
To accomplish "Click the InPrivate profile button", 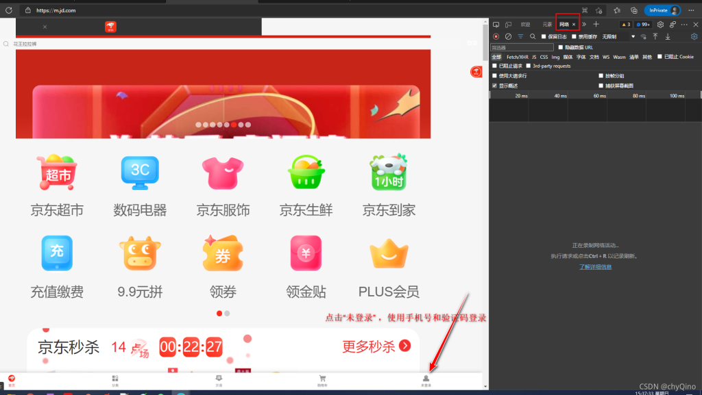I will (x=662, y=10).
